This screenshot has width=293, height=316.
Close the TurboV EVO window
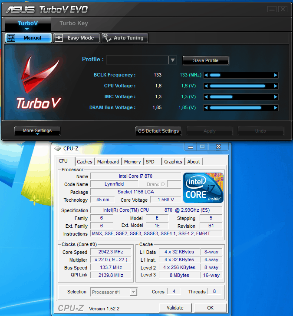pyautogui.click(x=283, y=9)
